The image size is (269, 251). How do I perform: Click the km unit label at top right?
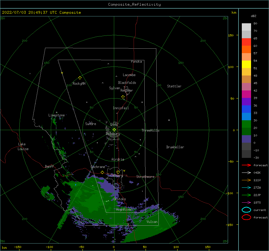(x=234, y=13)
